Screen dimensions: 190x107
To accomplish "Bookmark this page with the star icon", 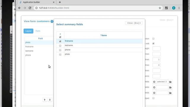I will coord(160,8).
